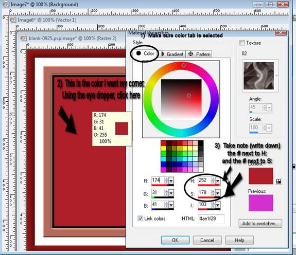Close the Image7 window
The image size is (296, 255).
(x=283, y=4)
